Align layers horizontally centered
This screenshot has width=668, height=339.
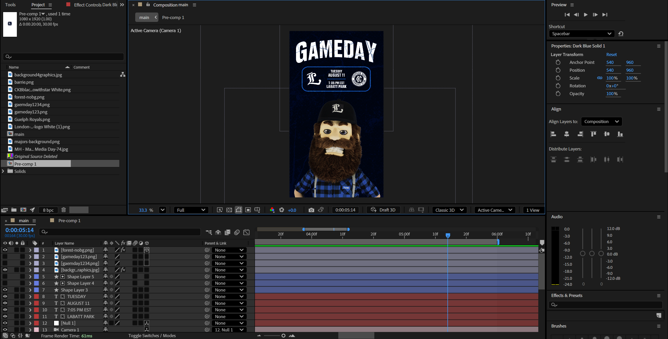click(x=566, y=134)
